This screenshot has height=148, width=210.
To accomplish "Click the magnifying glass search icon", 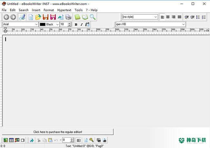I will point(93,17).
